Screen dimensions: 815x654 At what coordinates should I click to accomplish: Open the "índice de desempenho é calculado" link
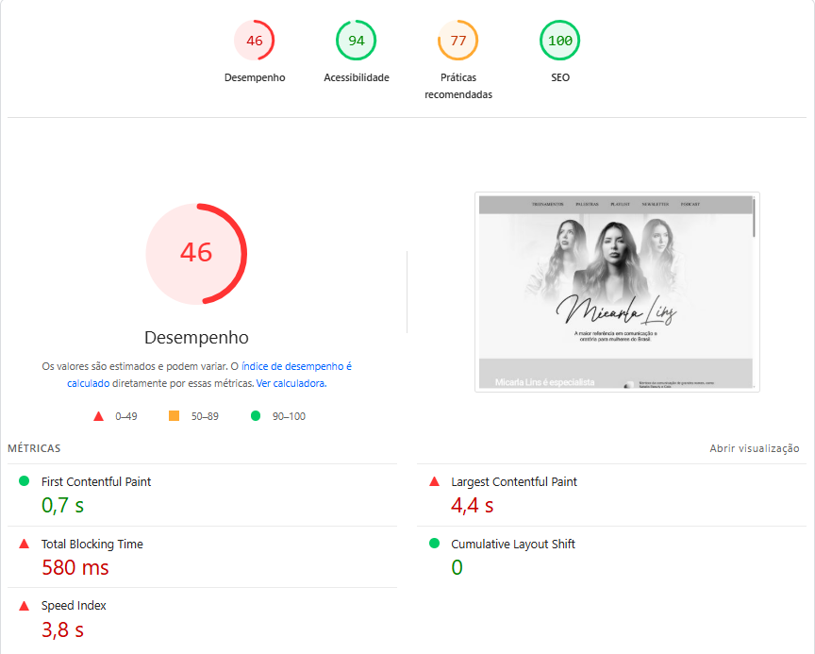click(x=296, y=366)
